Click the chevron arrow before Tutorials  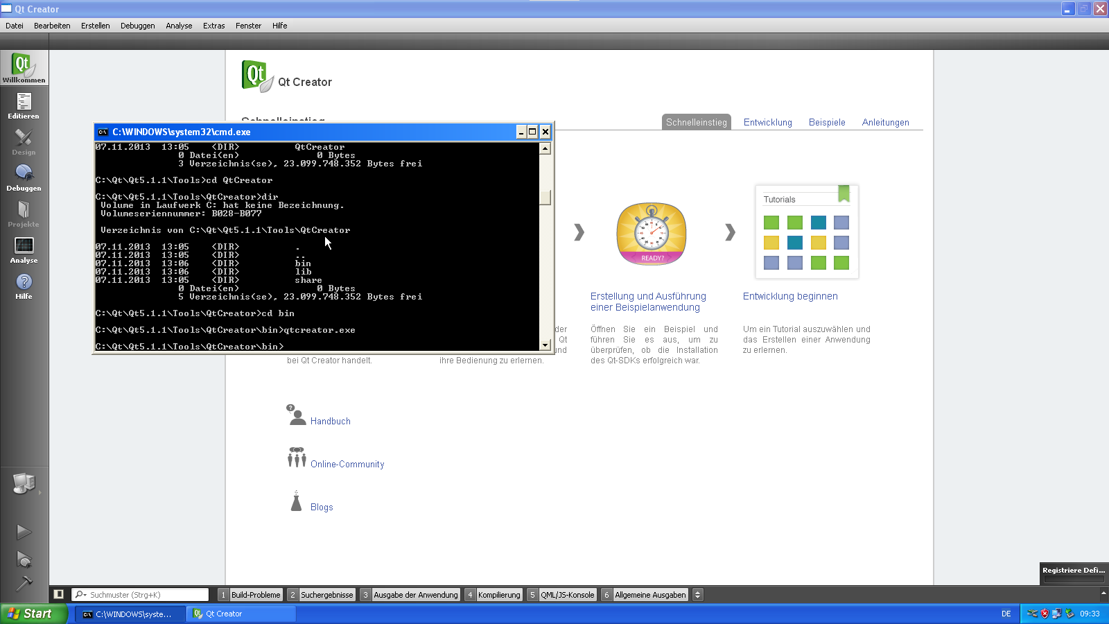point(730,232)
